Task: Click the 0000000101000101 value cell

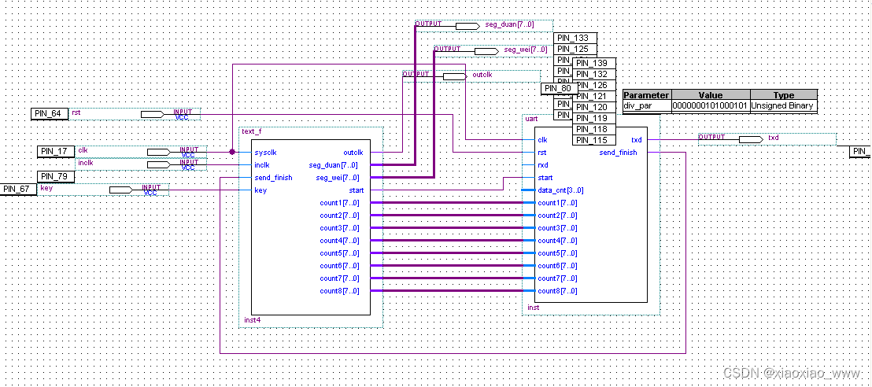Action: (711, 105)
